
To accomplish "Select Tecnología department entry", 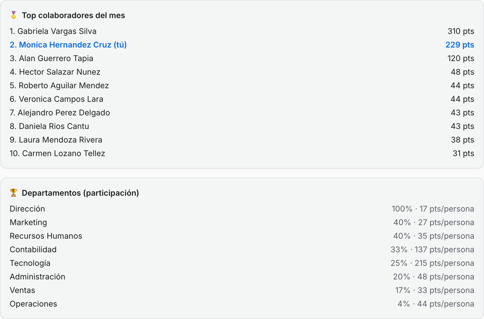I will click(242, 263).
